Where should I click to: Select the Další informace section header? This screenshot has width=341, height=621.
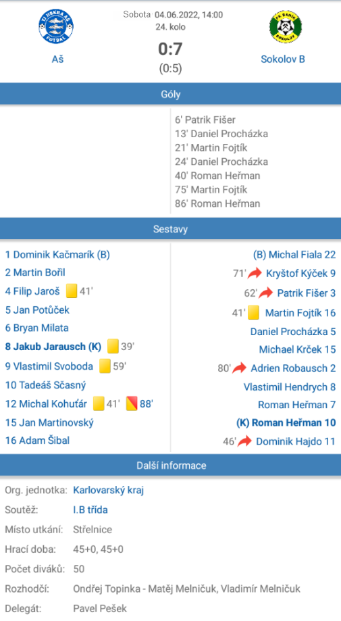170,465
